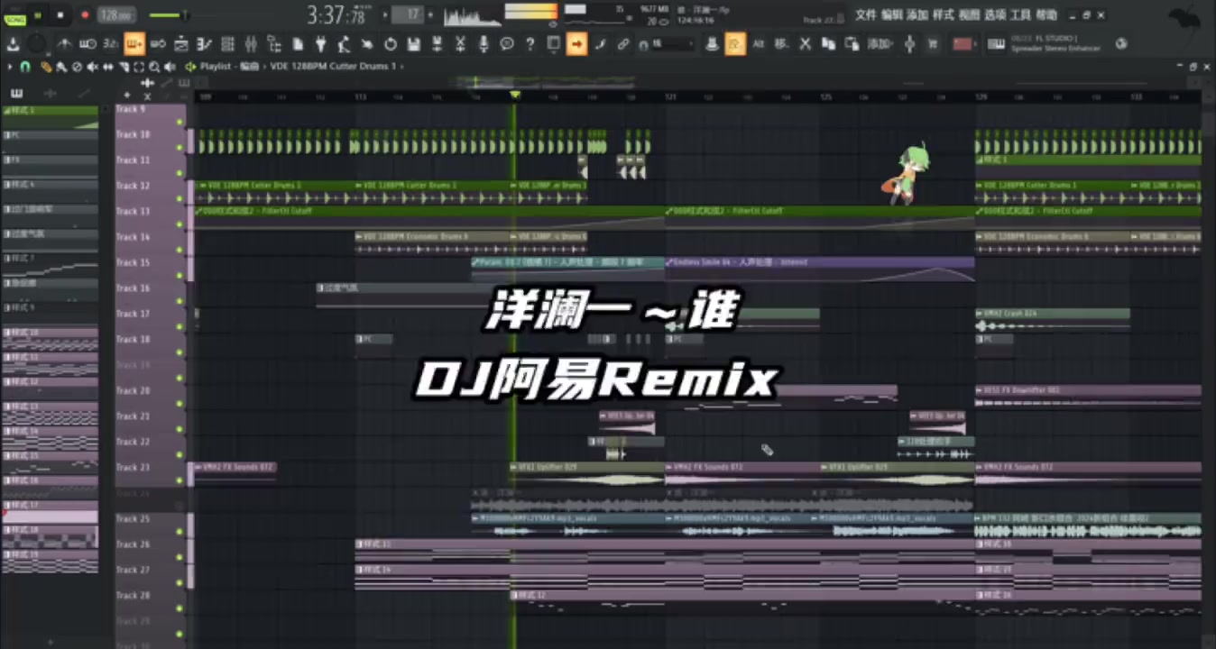The image size is (1216, 649).
Task: Click the playhead marker on the timeline
Action: point(514,95)
